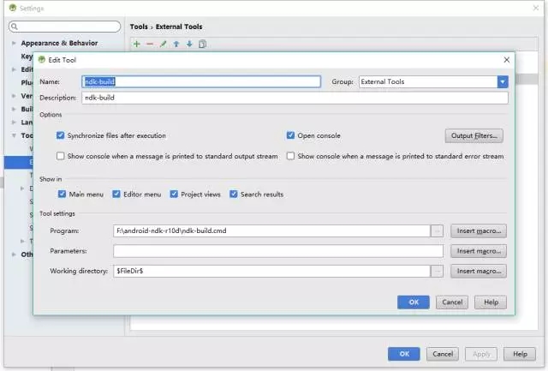Screen dimensions: 548x371
Task: Click Insert macro for Parameters
Action: point(479,251)
